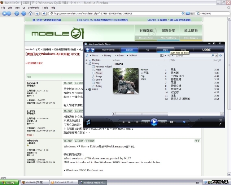This screenshot has width=231, height=185.
Task: Click Firefox Home button
Action: (30, 13)
